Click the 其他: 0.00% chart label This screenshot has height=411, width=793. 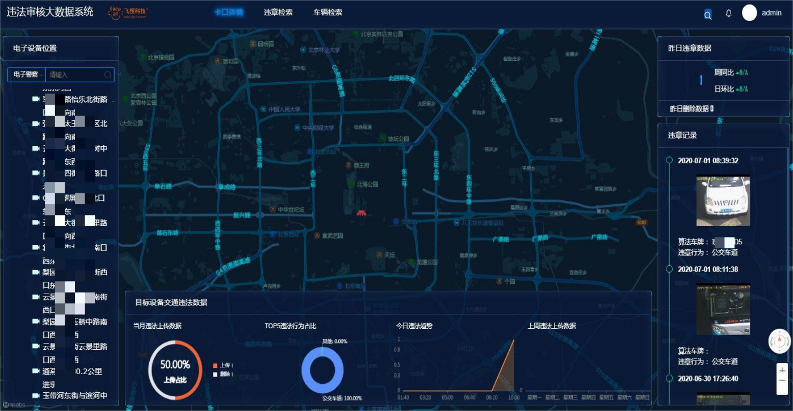[334, 341]
